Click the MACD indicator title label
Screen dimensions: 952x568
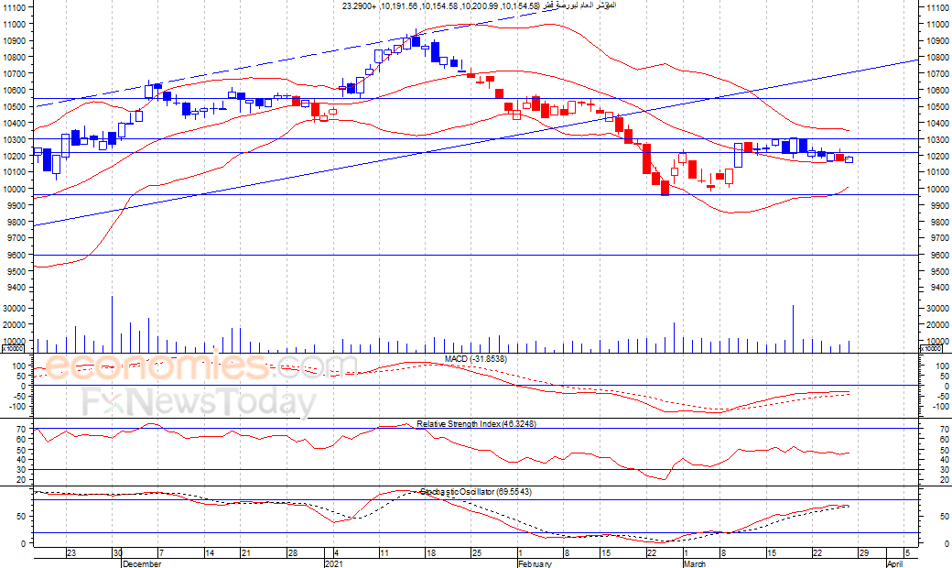click(x=475, y=359)
